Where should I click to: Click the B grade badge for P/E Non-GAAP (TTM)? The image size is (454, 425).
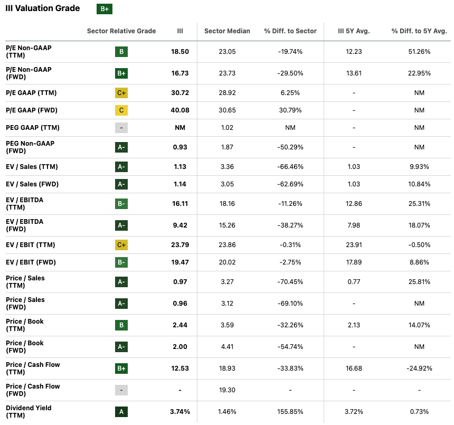(121, 52)
